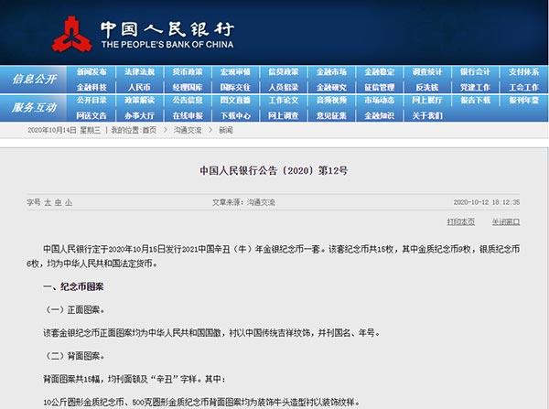
Task: Open the 意见征集 menu item
Action: [331, 115]
